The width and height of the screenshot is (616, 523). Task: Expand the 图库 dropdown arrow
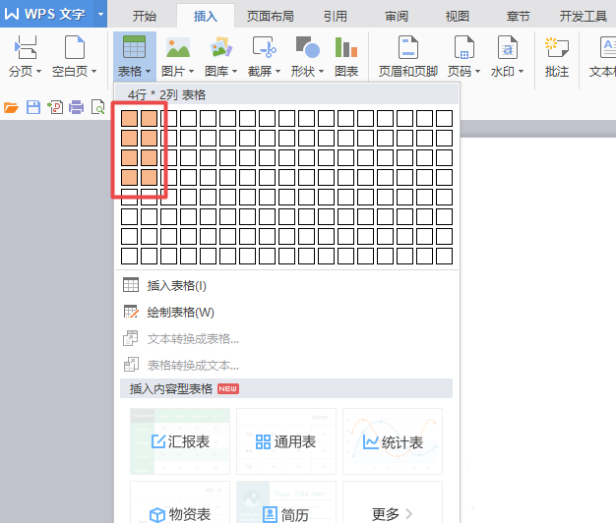[x=234, y=72]
